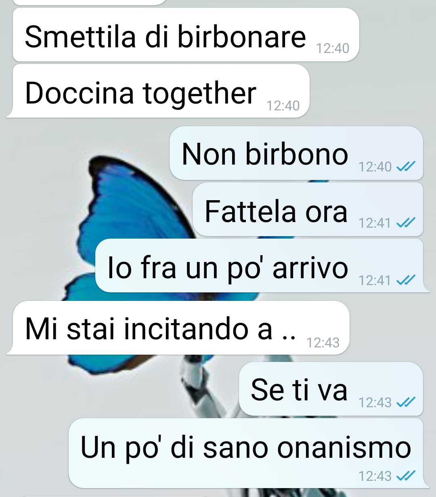Tap the 12:43 timestamp beside "Se ti va"
Image resolution: width=436 pixels, height=497 pixels.
(x=375, y=402)
